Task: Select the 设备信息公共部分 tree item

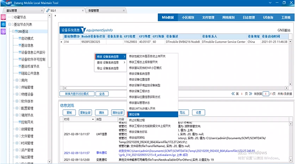Action: (x=33, y=52)
